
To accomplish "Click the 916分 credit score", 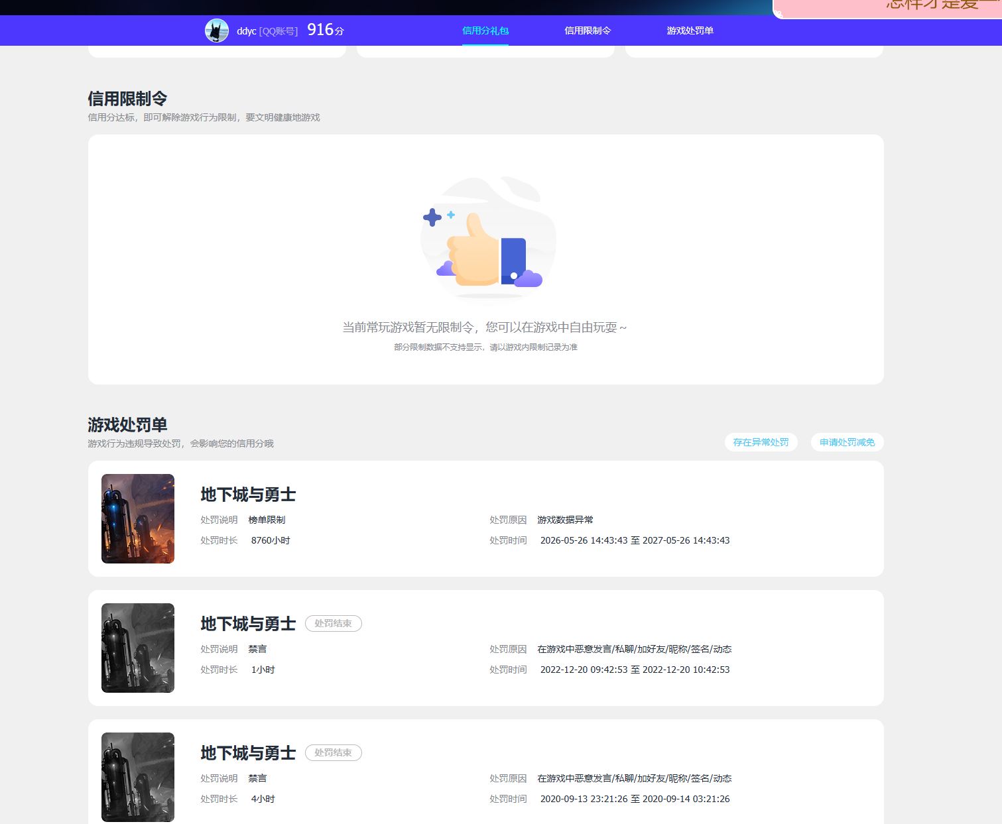I will tap(326, 30).
